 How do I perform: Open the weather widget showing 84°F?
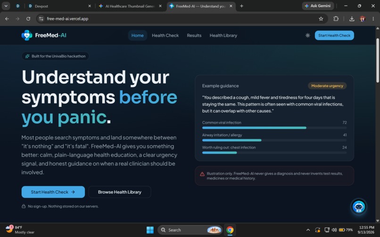pyautogui.click(x=20, y=230)
